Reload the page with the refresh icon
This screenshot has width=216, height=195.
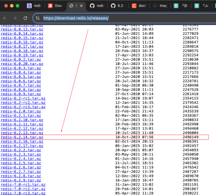(25, 18)
